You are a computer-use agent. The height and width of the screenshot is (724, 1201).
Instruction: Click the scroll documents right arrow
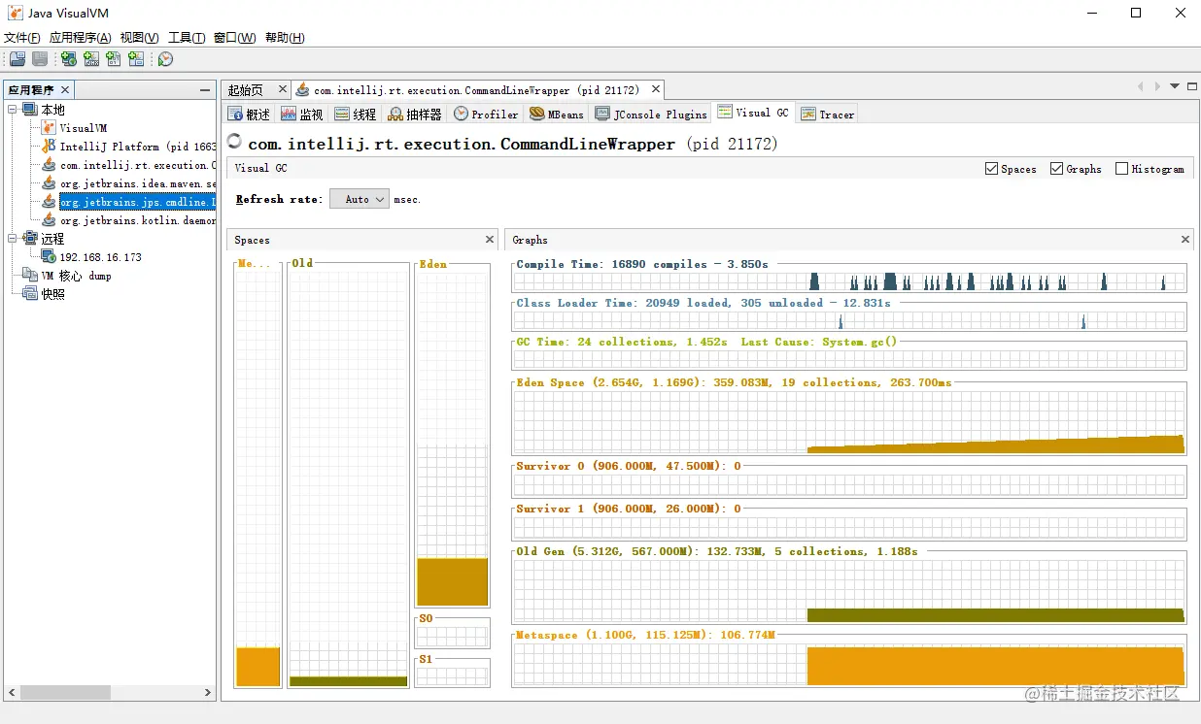(x=1157, y=86)
